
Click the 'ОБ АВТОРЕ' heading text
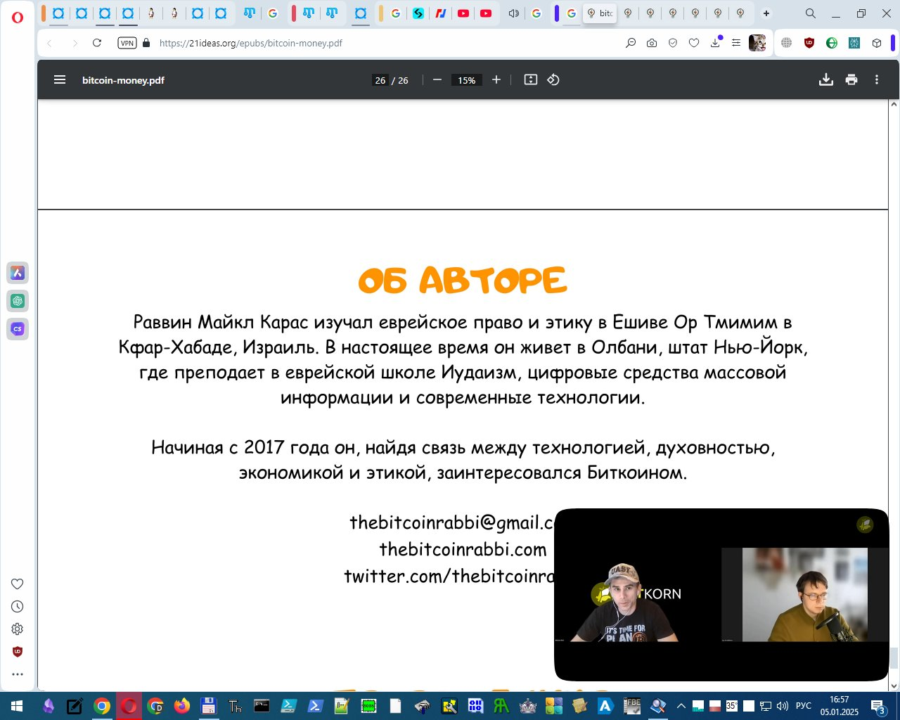(x=463, y=281)
